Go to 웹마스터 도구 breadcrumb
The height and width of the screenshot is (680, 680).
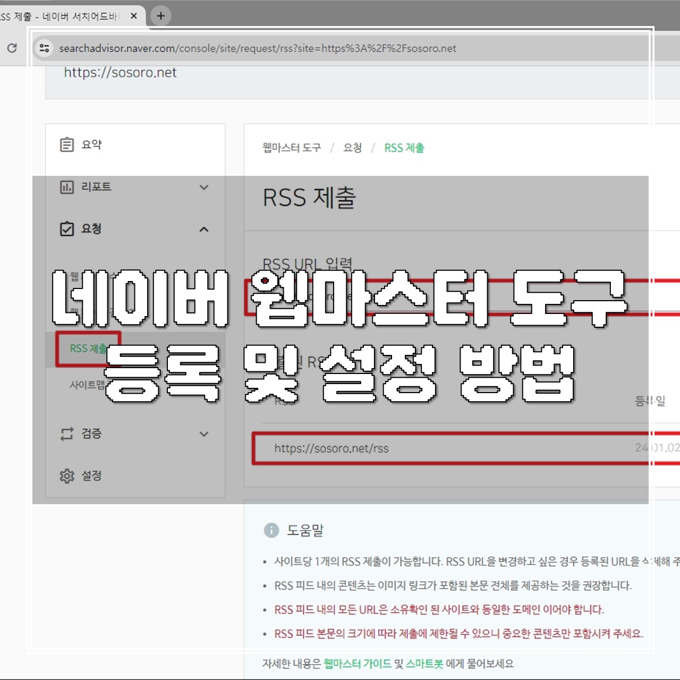tap(292, 148)
